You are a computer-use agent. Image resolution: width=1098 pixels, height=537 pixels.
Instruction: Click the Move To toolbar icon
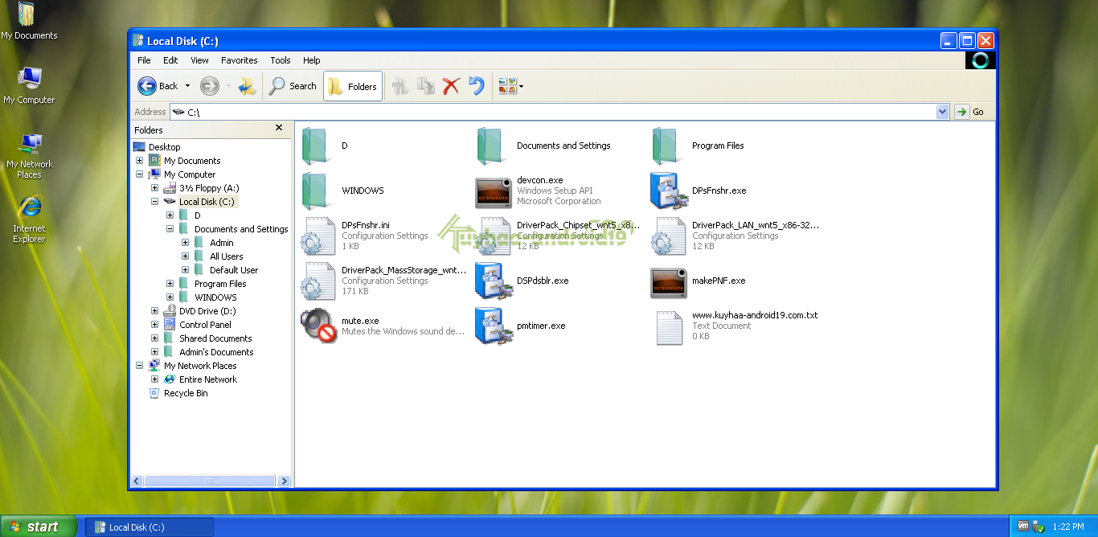coord(400,86)
